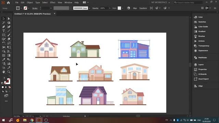The image size is (219, 123).
Task: Click Search Adobe Help field
Action: click(x=188, y=2)
